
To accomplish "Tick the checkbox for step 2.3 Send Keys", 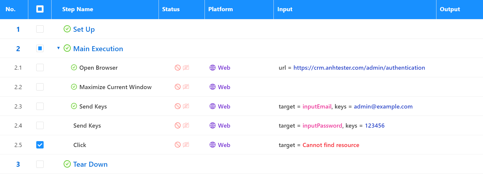I will (40, 106).
